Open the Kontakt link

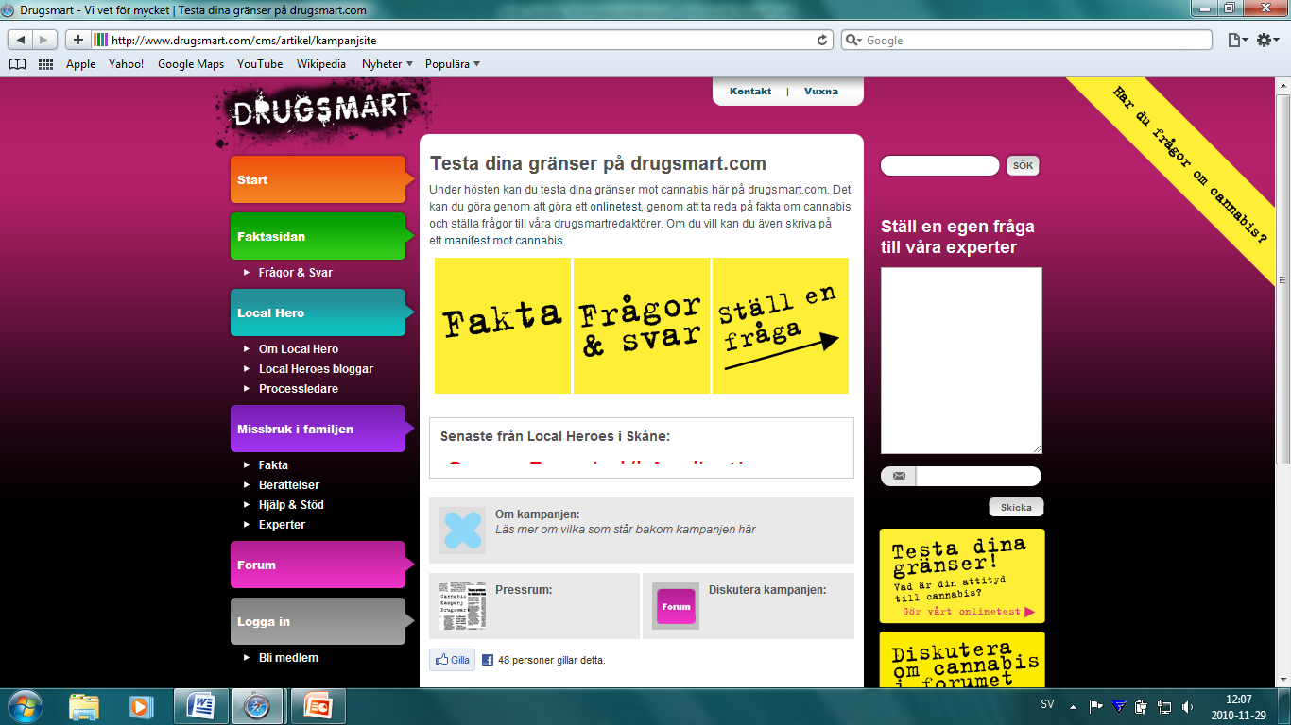click(x=750, y=92)
